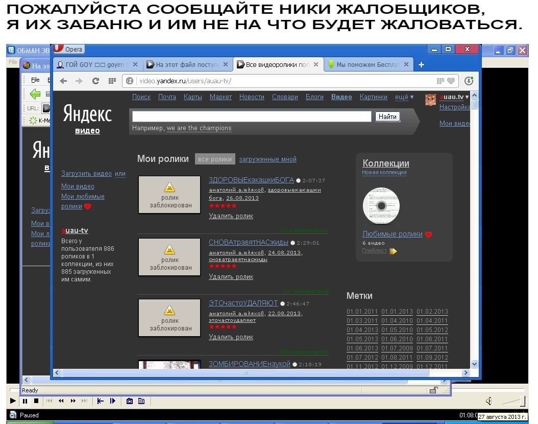Image resolution: width=538 pixels, height=424 pixels.
Task: Open the Словари link
Action: click(x=285, y=97)
